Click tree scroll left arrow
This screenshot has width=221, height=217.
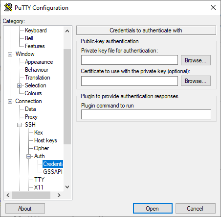(8, 195)
